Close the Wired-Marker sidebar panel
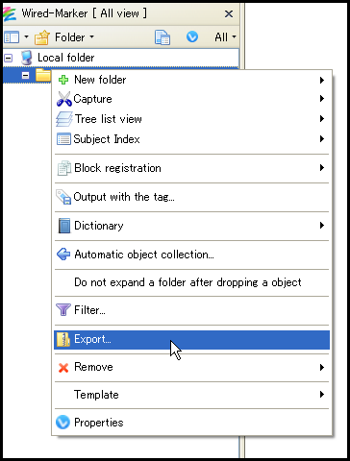350x461 pixels. tap(229, 13)
